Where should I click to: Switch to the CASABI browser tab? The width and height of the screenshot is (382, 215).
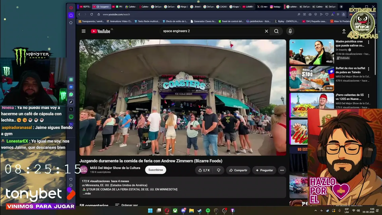pos(221,7)
